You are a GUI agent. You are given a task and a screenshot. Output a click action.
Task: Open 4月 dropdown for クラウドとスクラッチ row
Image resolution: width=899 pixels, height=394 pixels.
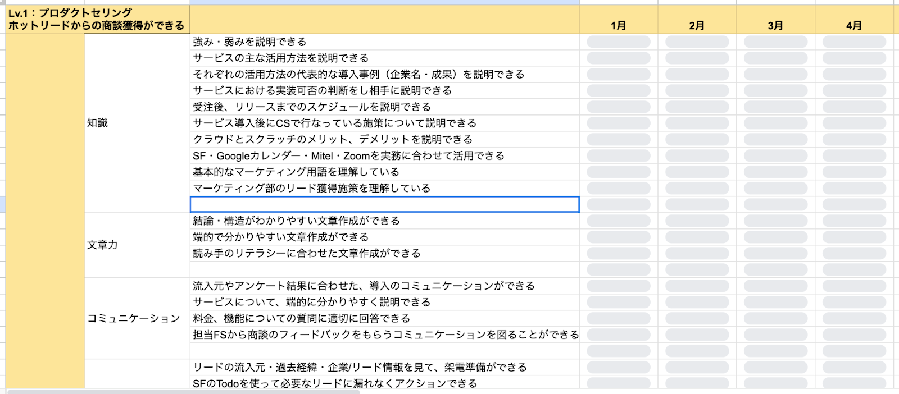point(855,140)
